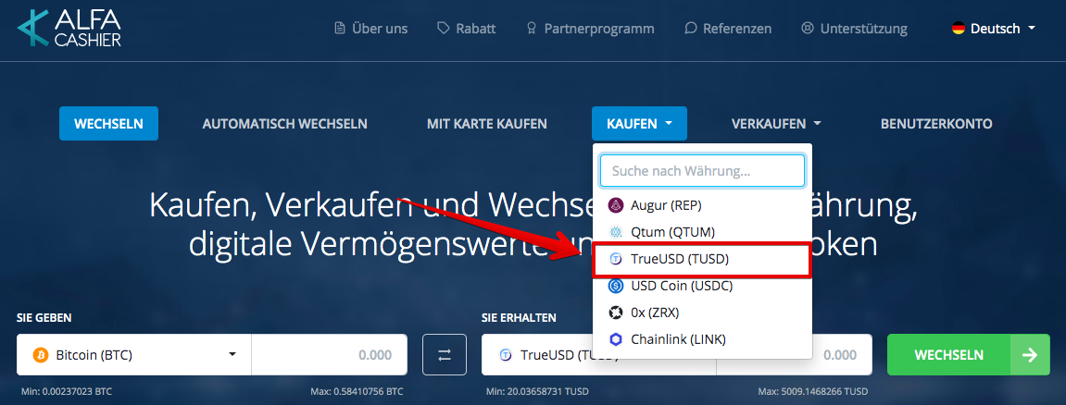1066x405 pixels.
Task: Select the Wechseln tab
Action: pyautogui.click(x=108, y=124)
